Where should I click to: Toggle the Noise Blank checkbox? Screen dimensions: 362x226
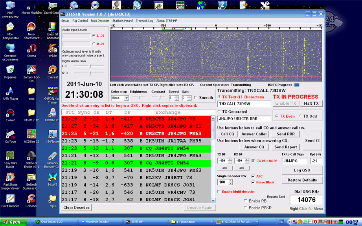(x=253, y=182)
